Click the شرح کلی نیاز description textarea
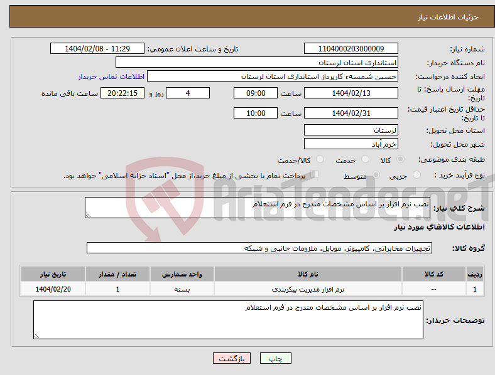Image resolution: width=495 pixels, height=375 pixels. tap(258, 208)
